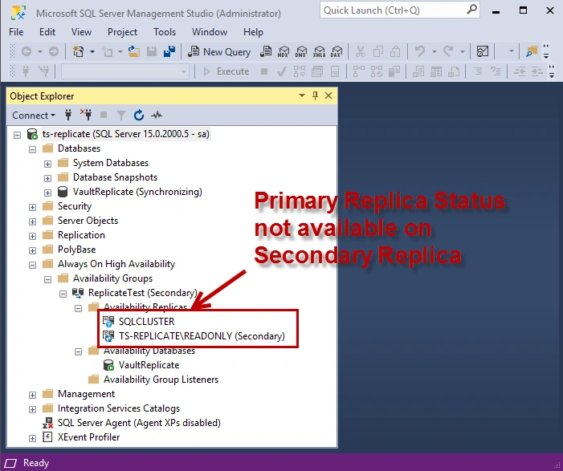Open the Edit menu

pos(47,32)
